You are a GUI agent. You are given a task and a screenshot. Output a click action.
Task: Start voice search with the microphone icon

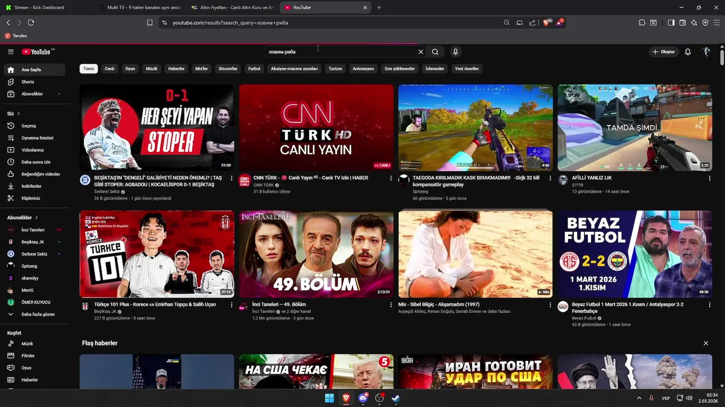coord(455,51)
